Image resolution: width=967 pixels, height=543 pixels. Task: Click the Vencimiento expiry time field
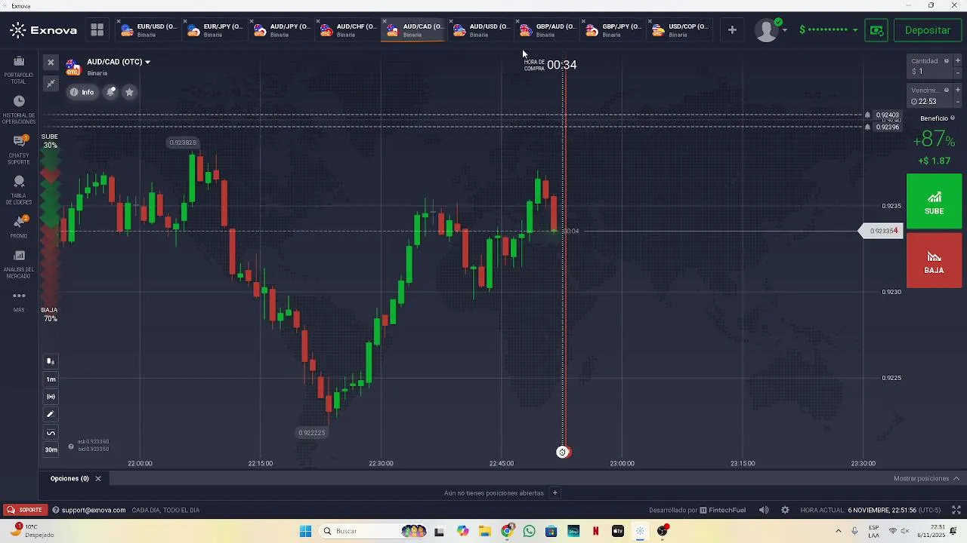(929, 96)
